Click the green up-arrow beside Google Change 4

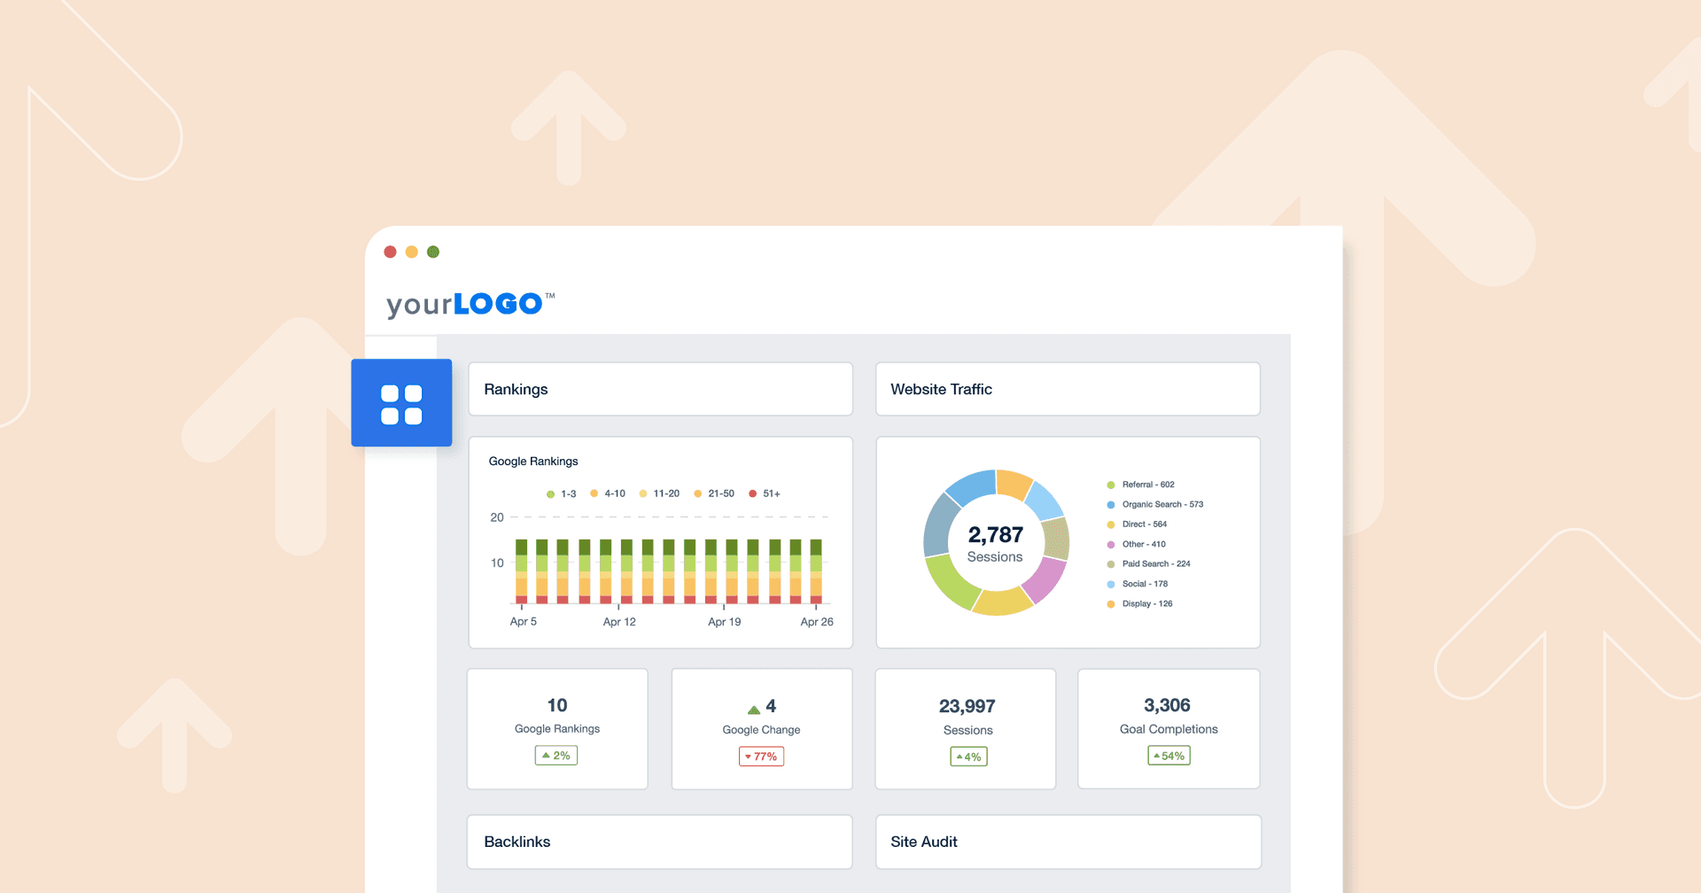(754, 709)
